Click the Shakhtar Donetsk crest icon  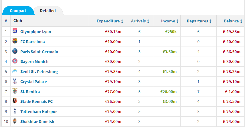tap(15, 121)
